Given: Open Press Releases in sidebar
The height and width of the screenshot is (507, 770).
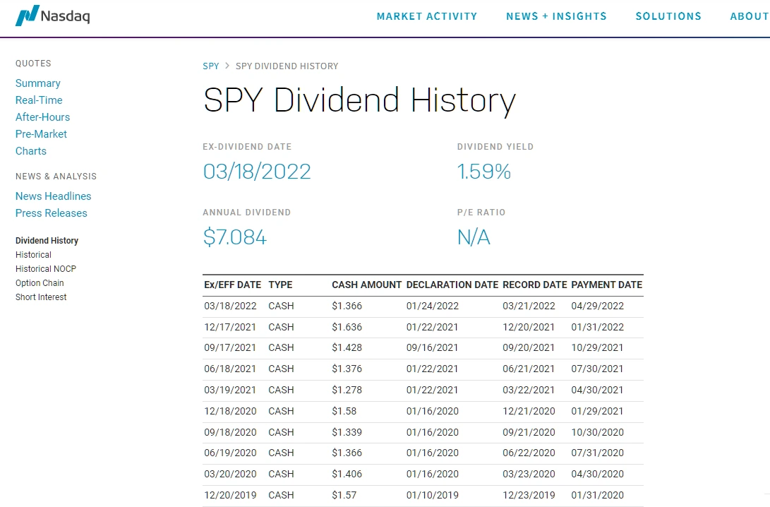Looking at the screenshot, I should (51, 213).
